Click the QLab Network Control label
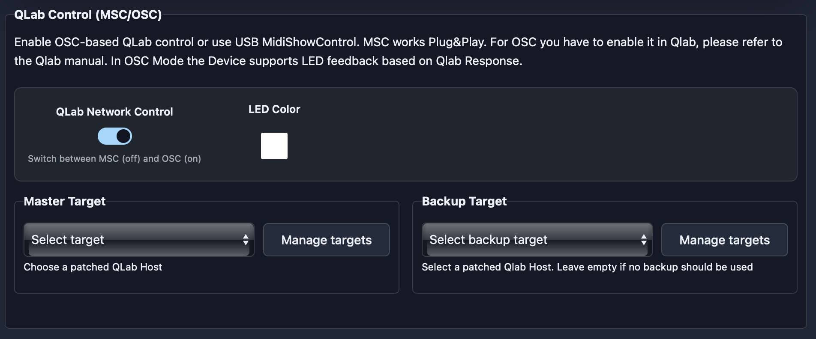816x339 pixels. coord(115,112)
